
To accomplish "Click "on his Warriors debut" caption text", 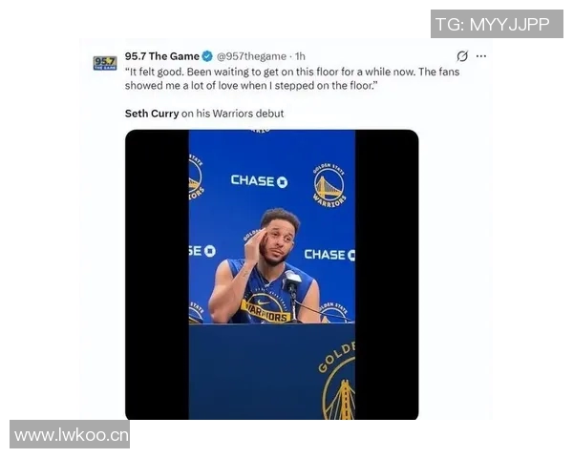I will tap(232, 114).
